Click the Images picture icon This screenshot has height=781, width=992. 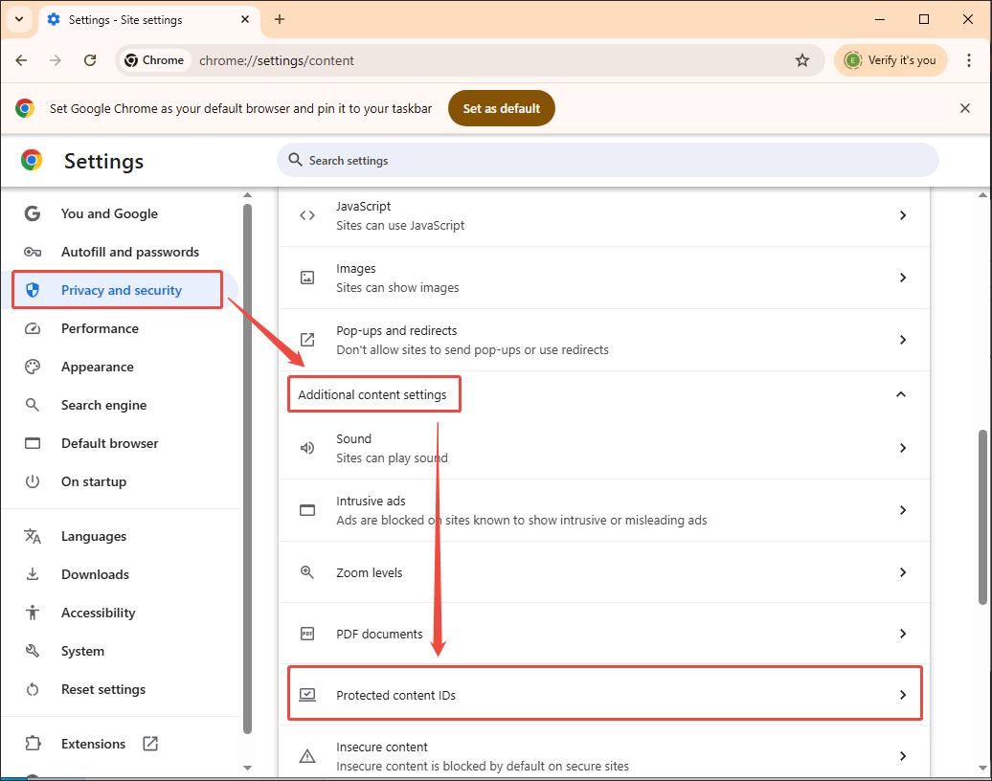[x=306, y=277]
